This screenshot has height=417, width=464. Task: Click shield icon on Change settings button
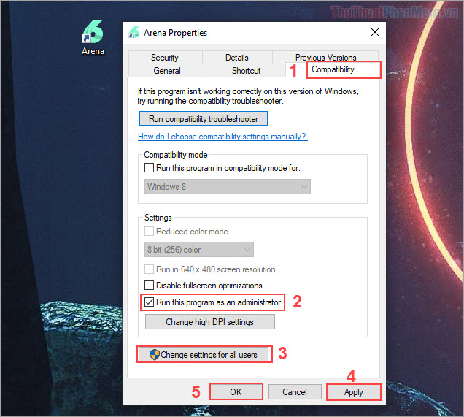pos(154,355)
